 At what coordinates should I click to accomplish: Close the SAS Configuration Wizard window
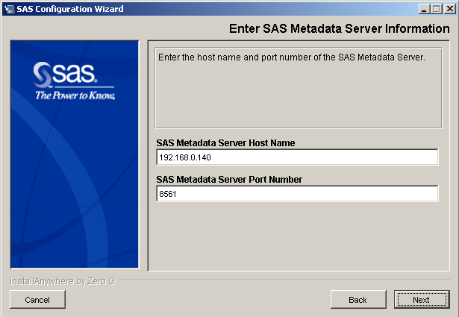click(x=449, y=9)
